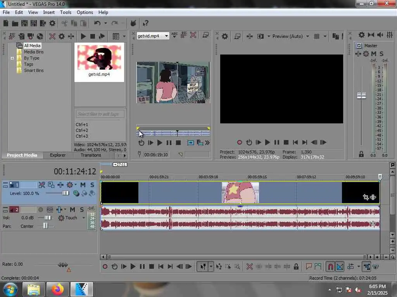Open the Views dropdown in Project Media toolbar
Image resolution: width=397 pixels, height=297 pixels.
(x=124, y=36)
